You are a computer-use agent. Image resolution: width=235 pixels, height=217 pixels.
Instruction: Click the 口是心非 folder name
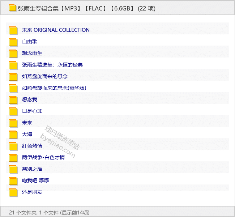[x=32, y=111]
